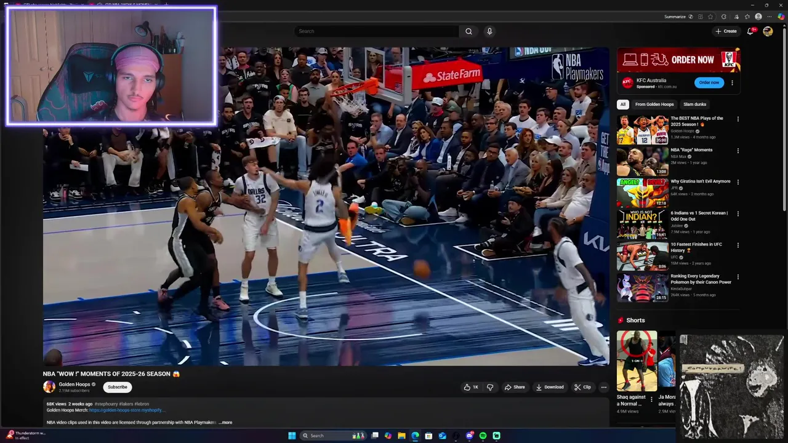The image size is (788, 443).
Task: Open File Explorer from taskbar
Action: [x=401, y=436]
